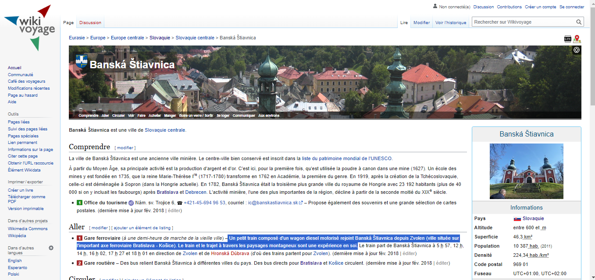Switch to the Discussion tab

pyautogui.click(x=90, y=23)
